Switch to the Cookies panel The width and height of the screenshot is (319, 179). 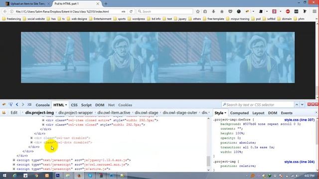point(125,105)
